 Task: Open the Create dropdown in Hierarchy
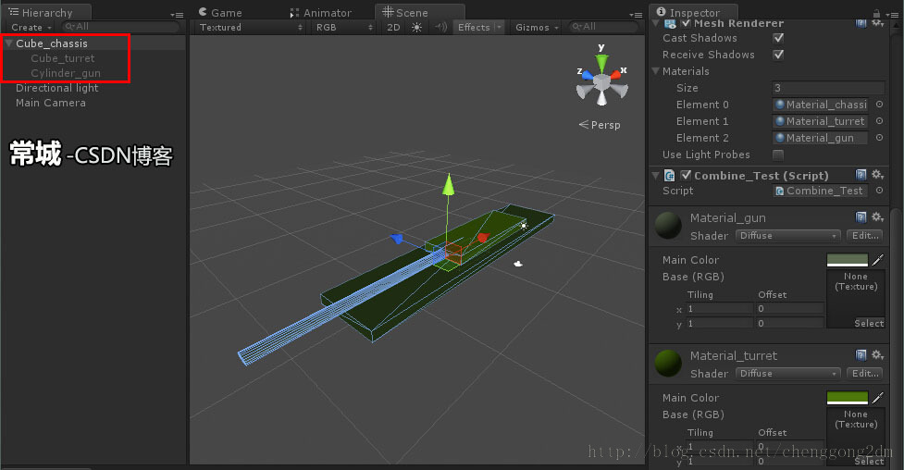pyautogui.click(x=31, y=27)
